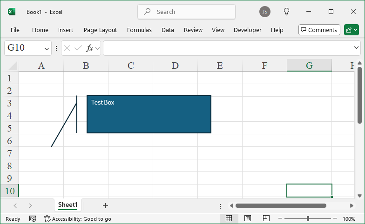Image resolution: width=365 pixels, height=224 pixels.
Task: Switch to Normal view
Action: tap(229, 218)
